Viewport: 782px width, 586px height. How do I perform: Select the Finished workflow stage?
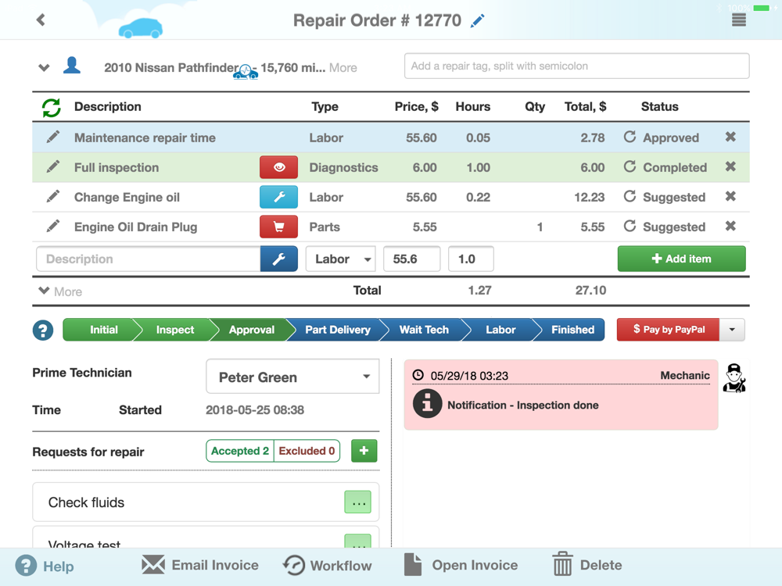click(x=572, y=330)
